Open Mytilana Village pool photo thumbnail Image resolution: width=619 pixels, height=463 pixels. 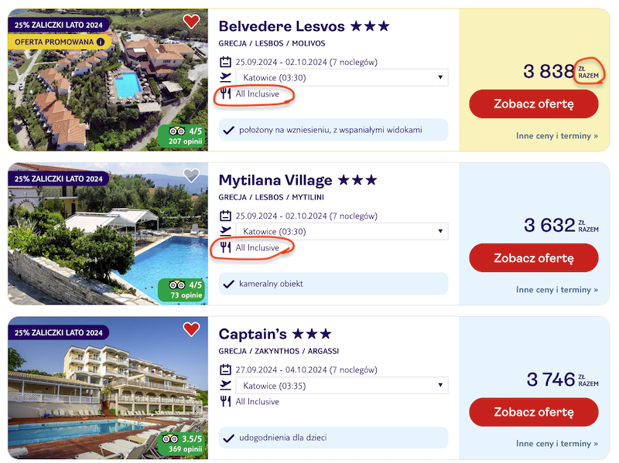pos(108,233)
